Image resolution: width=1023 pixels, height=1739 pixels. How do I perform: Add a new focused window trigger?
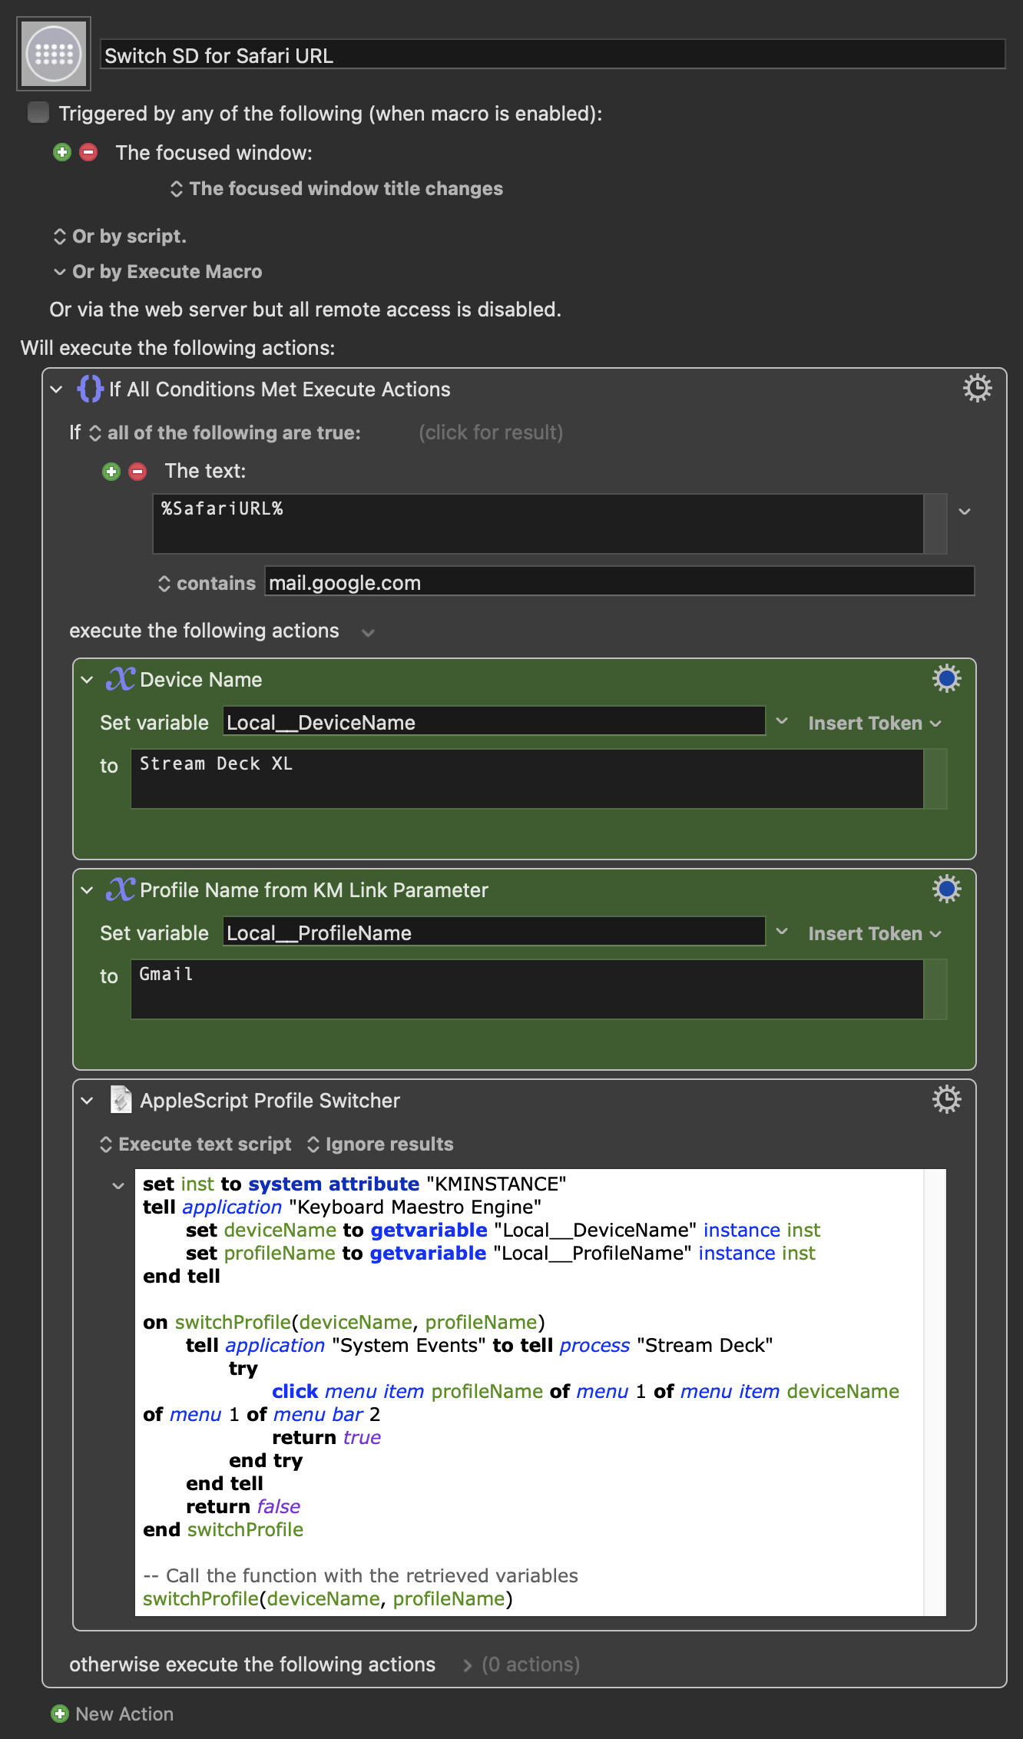coord(62,152)
